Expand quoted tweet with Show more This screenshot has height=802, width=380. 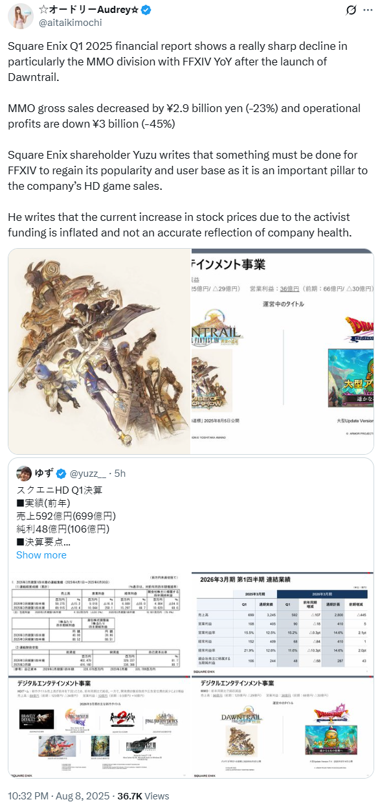pyautogui.click(x=41, y=555)
